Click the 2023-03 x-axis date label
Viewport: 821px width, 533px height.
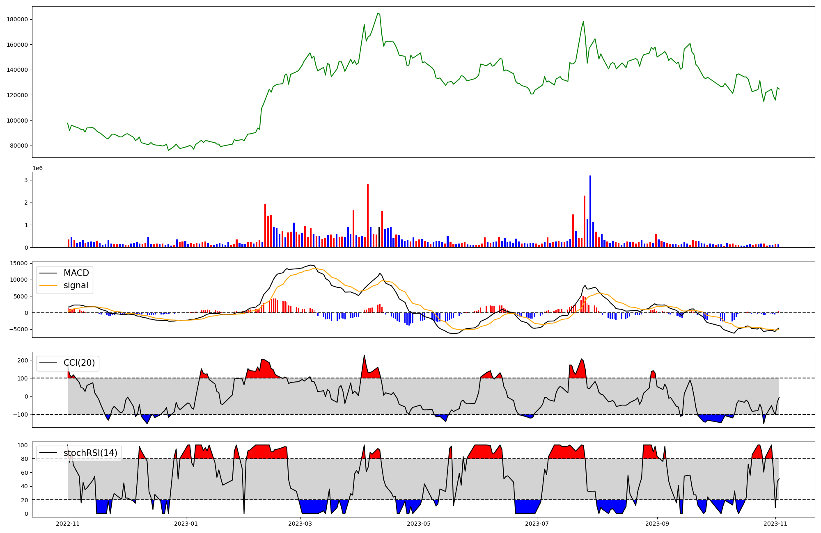(x=300, y=524)
